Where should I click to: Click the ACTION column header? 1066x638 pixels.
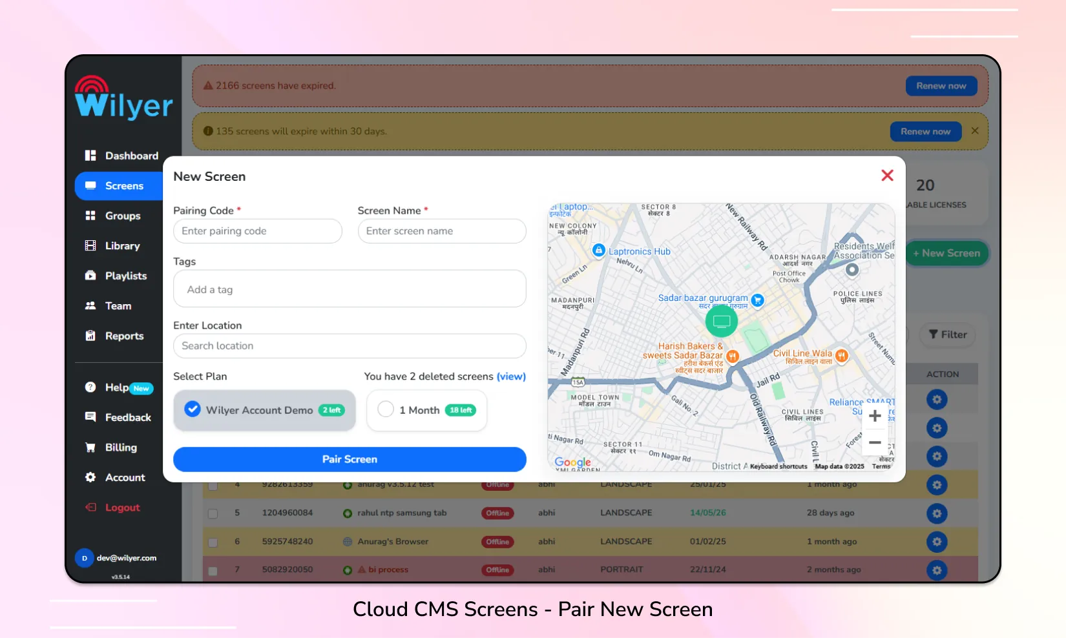click(x=943, y=375)
